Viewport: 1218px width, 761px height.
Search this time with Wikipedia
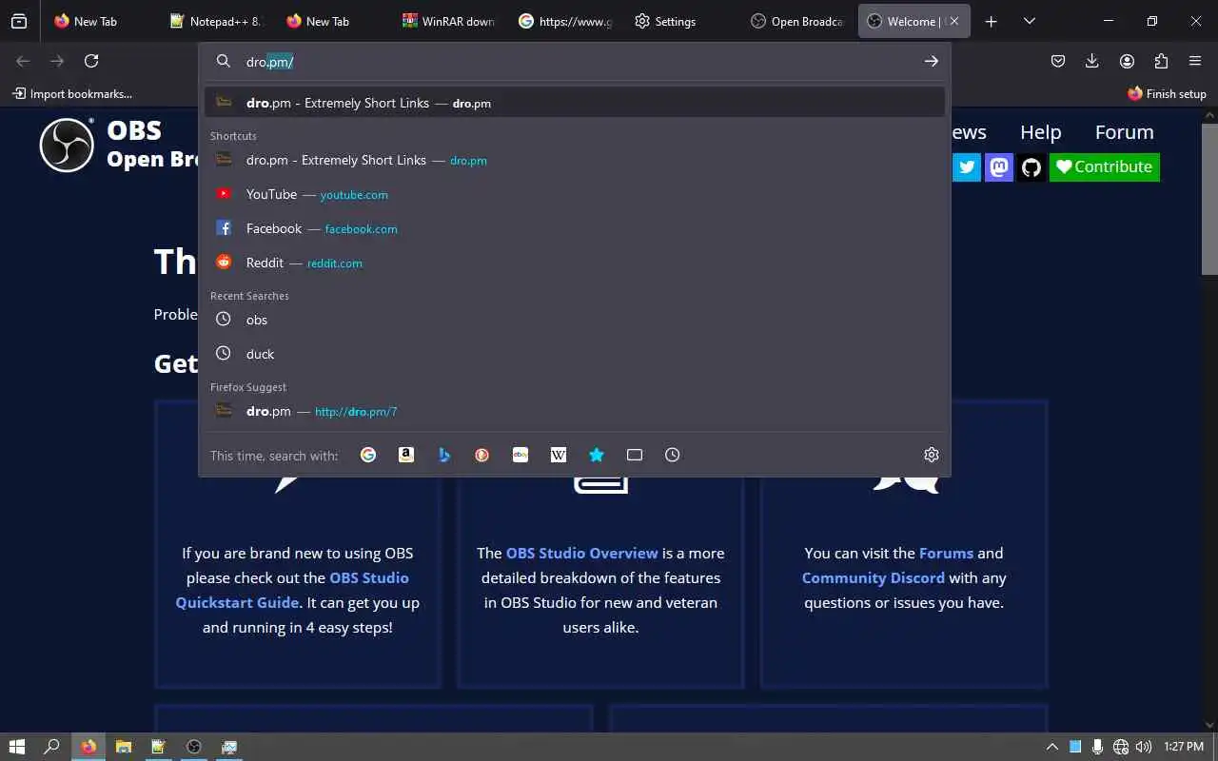559,455
